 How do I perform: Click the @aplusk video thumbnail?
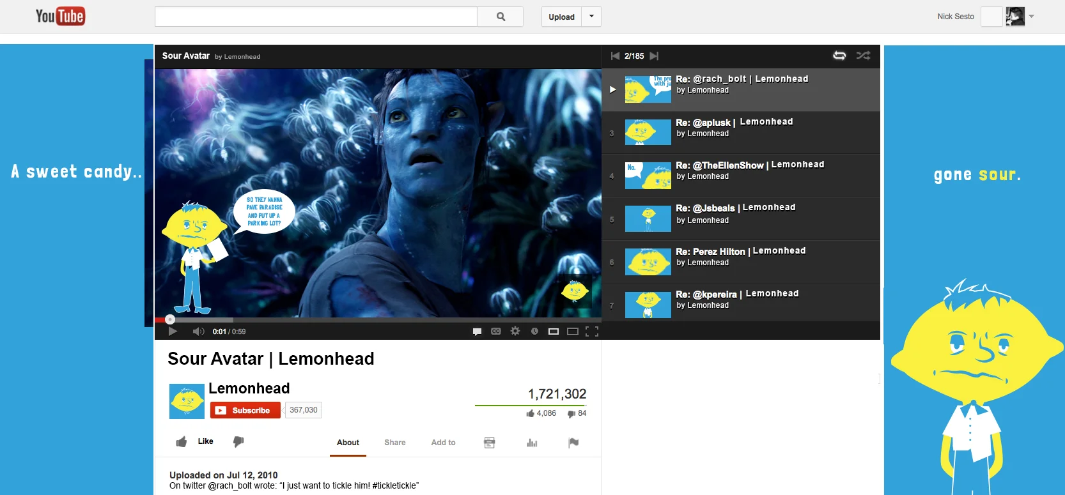[648, 133]
